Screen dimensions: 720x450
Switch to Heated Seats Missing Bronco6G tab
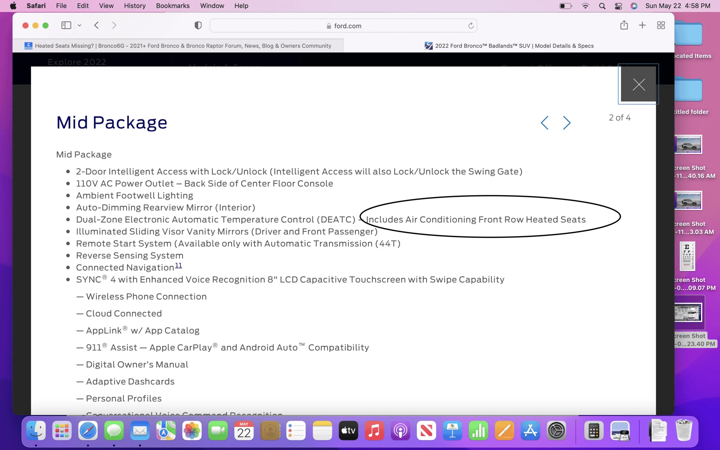coord(178,46)
